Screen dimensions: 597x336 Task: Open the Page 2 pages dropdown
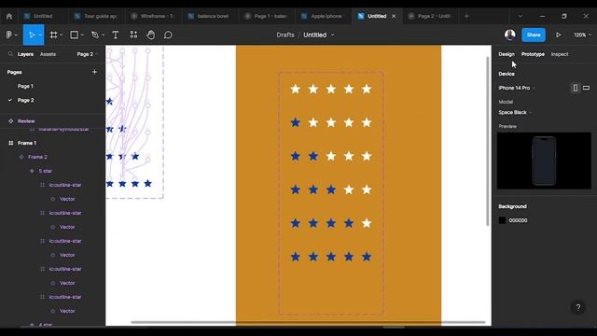tap(87, 54)
